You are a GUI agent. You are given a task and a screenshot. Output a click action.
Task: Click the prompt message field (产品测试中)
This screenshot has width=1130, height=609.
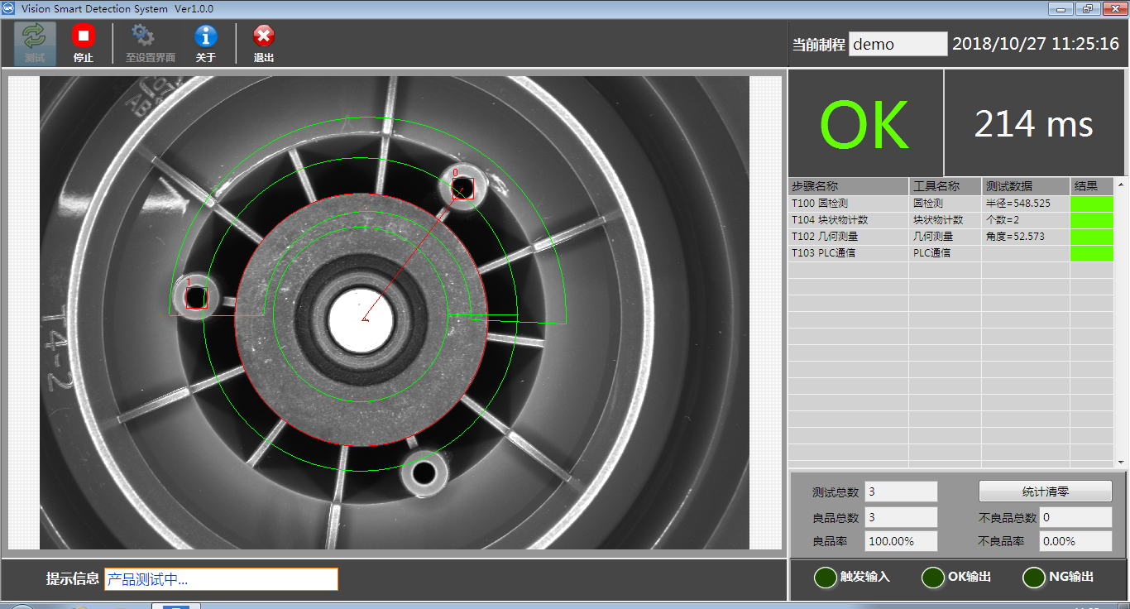221,579
